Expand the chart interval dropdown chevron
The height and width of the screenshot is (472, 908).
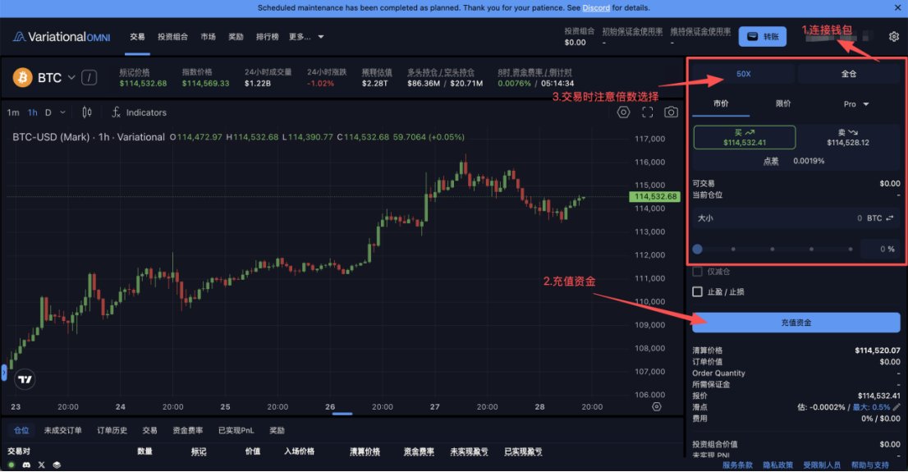click(62, 112)
